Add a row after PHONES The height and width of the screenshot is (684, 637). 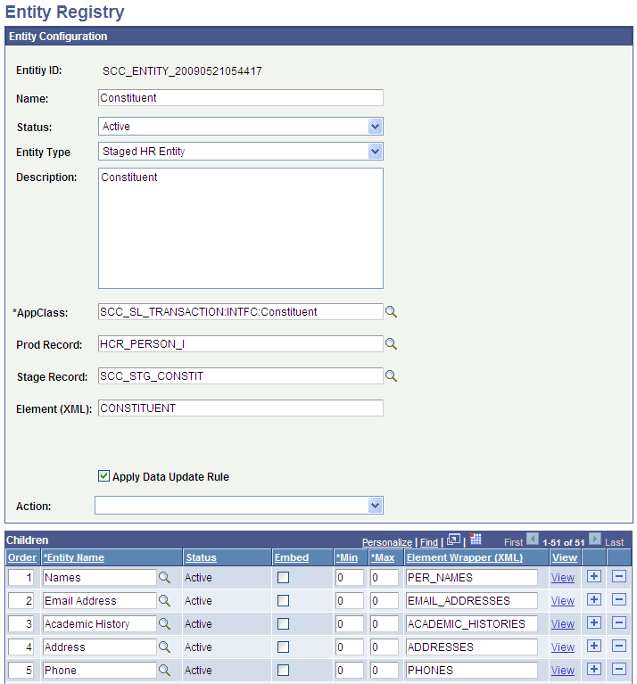pyautogui.click(x=594, y=669)
